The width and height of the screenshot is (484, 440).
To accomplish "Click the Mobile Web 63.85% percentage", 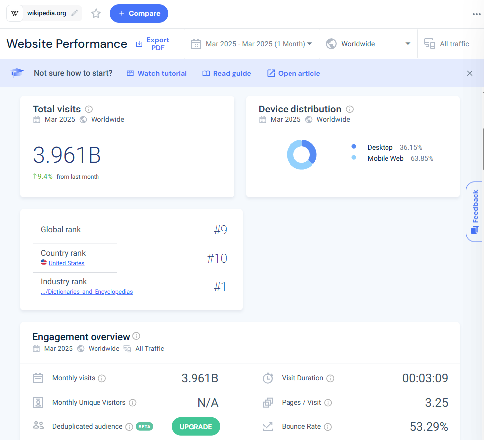I will pos(422,158).
